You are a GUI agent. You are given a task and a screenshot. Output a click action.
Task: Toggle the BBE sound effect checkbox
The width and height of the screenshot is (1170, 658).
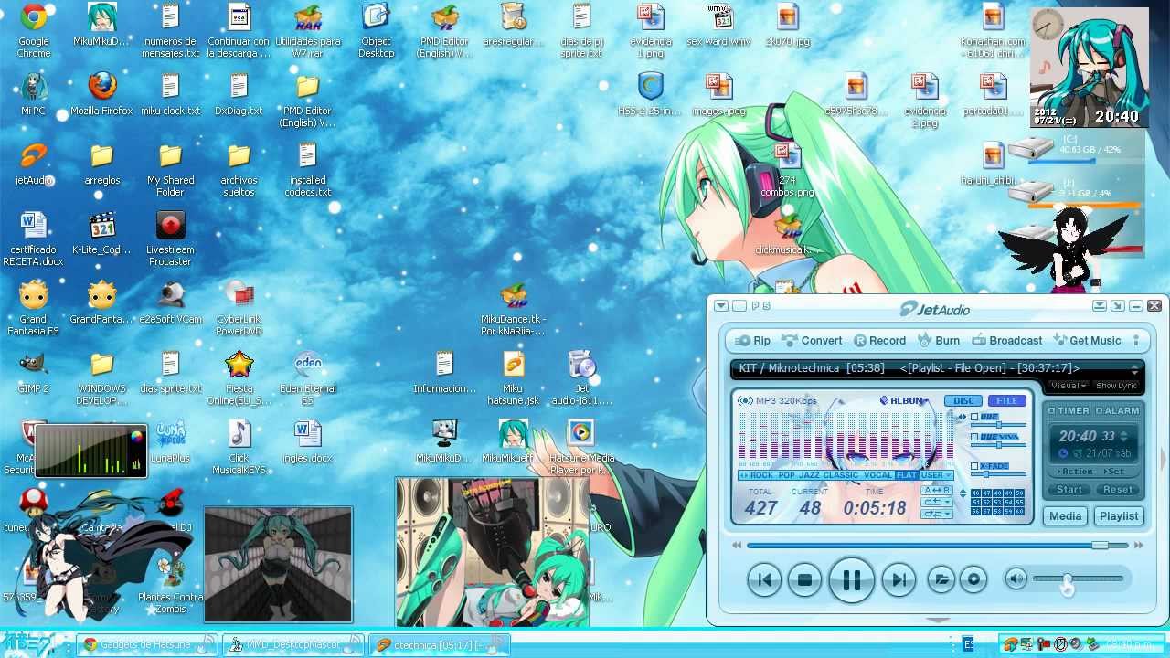point(975,417)
